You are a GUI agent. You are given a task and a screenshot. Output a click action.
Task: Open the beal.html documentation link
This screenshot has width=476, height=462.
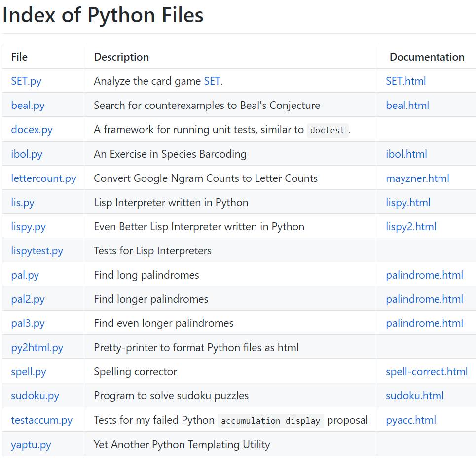[x=407, y=106]
